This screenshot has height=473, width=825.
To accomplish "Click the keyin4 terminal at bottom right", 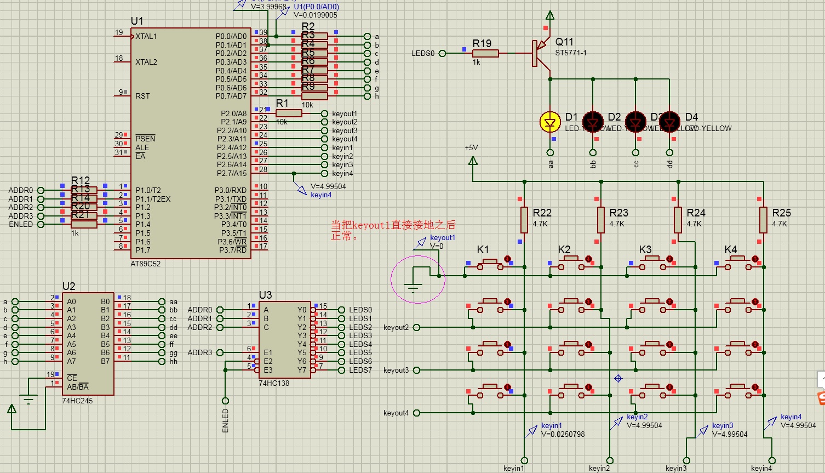I will click(x=772, y=460).
